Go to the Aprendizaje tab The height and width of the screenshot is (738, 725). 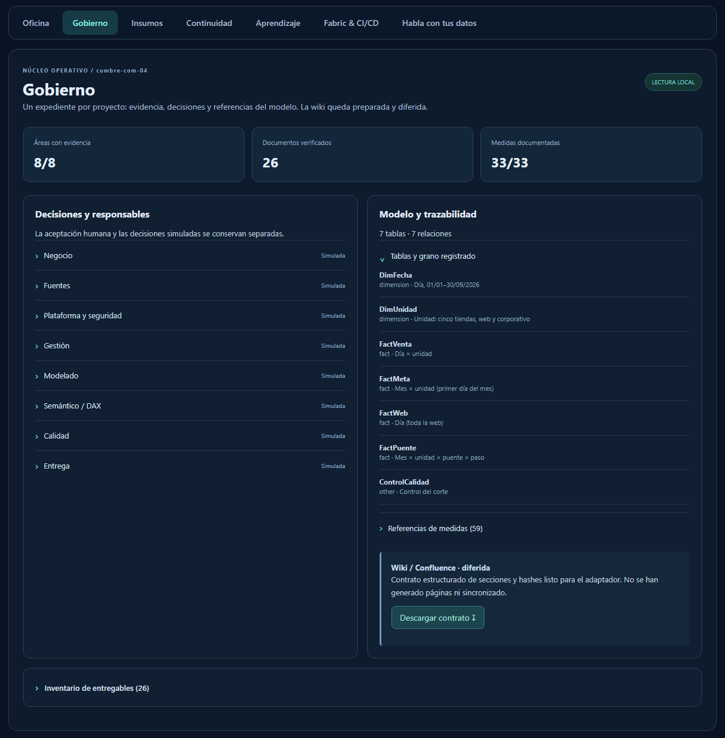pyautogui.click(x=278, y=23)
